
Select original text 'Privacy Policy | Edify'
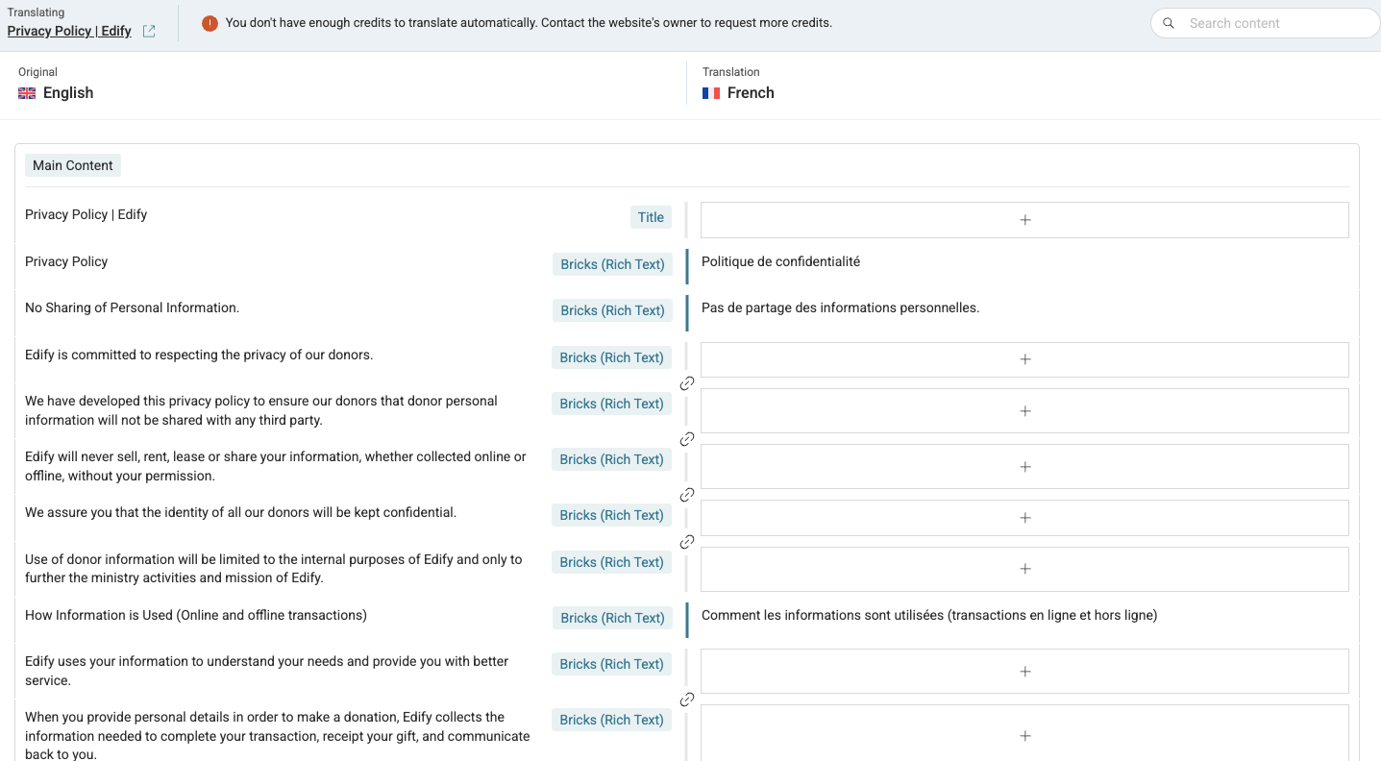click(86, 214)
